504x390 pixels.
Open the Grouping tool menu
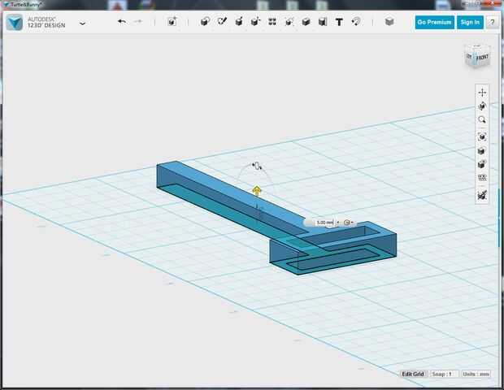click(289, 21)
